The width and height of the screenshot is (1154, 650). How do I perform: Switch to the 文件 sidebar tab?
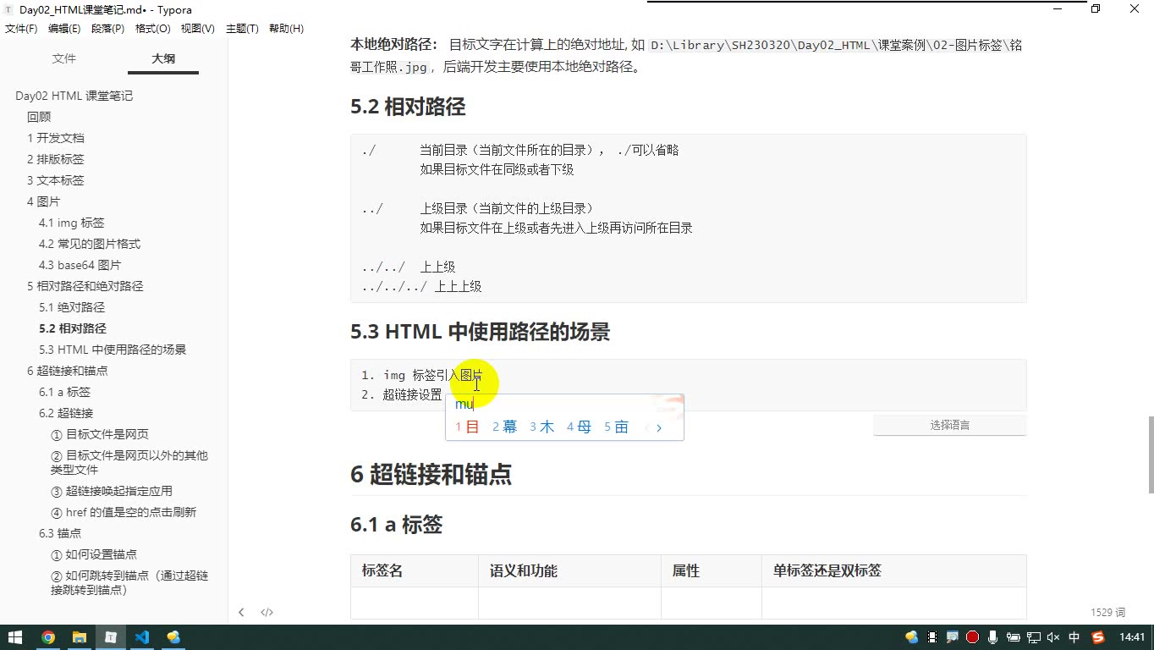point(64,58)
